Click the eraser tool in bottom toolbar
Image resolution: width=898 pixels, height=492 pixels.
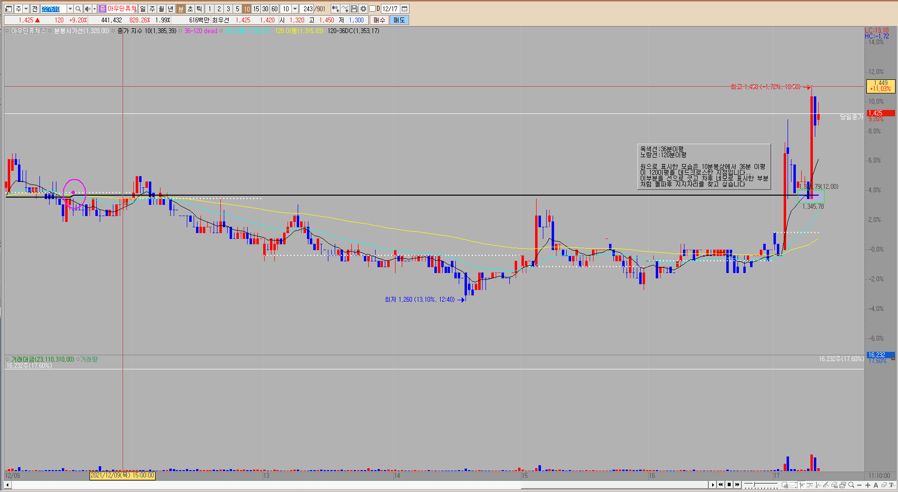click(x=884, y=485)
